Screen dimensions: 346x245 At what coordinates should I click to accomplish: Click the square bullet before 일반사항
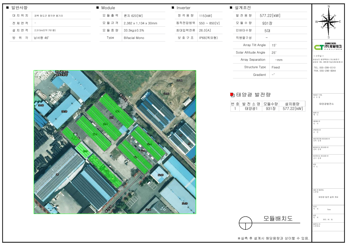(x=7, y=8)
